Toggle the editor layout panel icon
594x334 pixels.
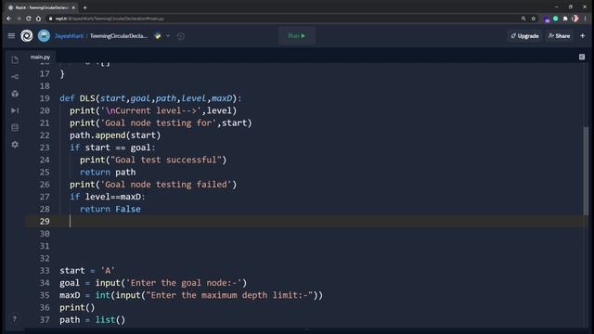point(582,57)
